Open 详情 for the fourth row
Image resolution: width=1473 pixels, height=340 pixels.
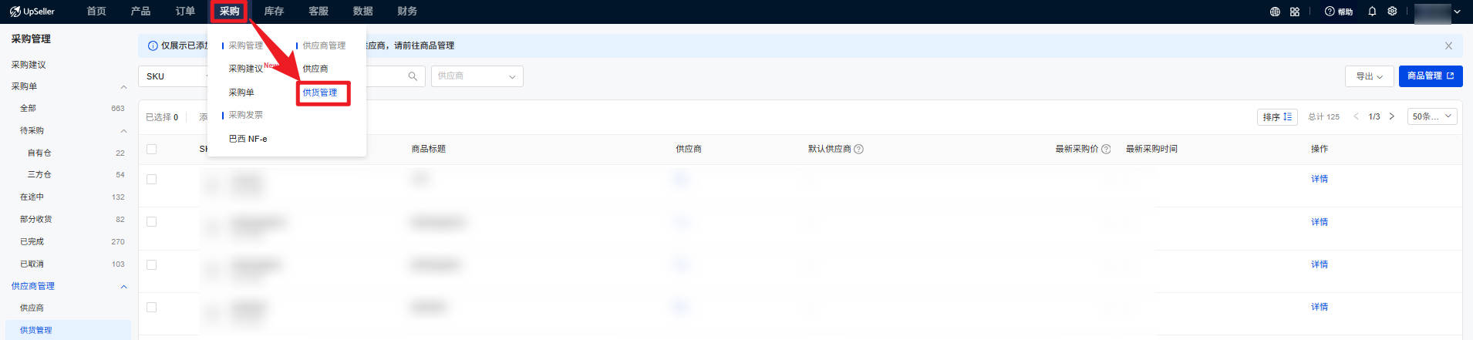[x=1320, y=307]
